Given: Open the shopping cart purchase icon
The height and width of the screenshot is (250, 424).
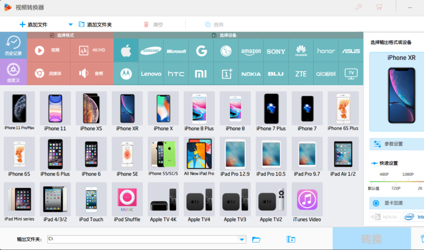Looking at the screenshot, I should [x=379, y=7].
